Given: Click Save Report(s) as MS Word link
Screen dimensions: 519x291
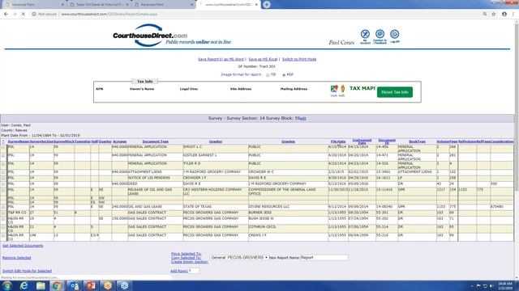Looking at the screenshot, I should pos(221,59).
